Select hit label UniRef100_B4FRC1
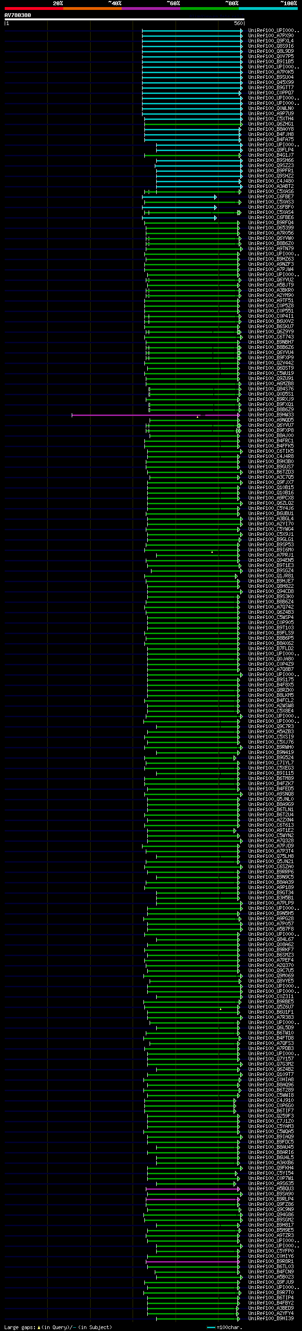This screenshot has width=302, height=1331. 271,441
